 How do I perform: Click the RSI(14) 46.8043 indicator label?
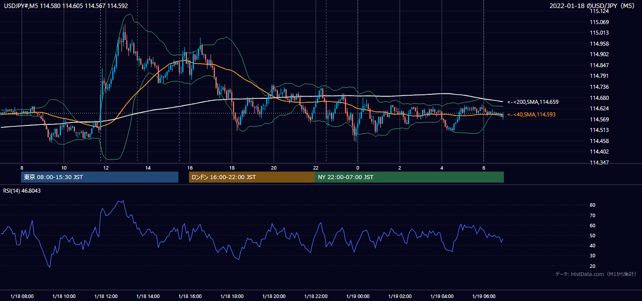point(22,191)
